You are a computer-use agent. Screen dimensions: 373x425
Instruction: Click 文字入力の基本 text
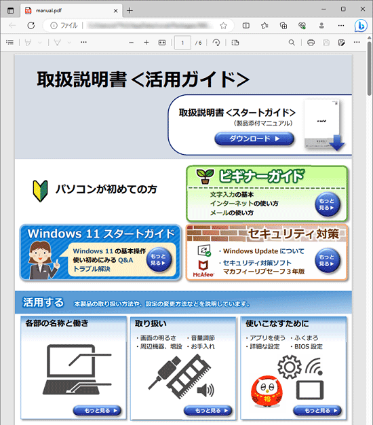(232, 195)
